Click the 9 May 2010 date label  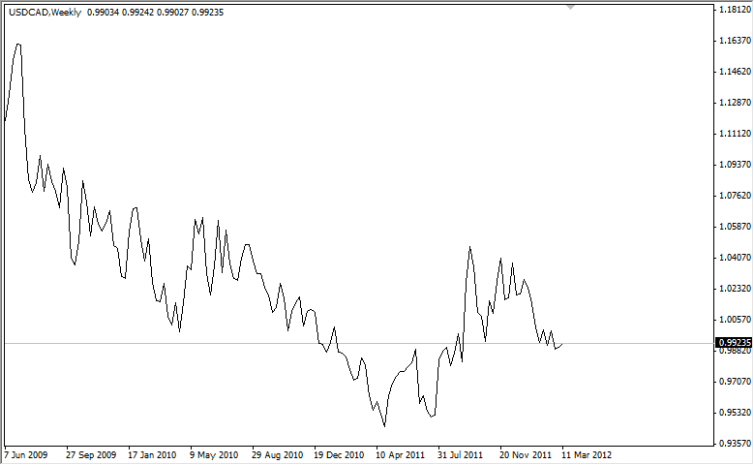(214, 455)
